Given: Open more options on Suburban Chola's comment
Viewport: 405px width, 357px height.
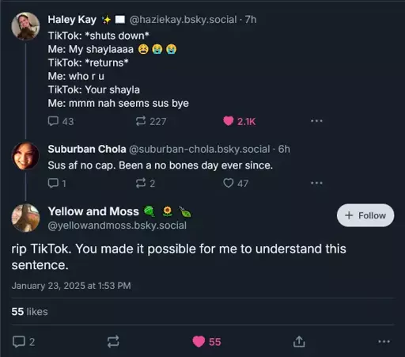Looking at the screenshot, I should 316,183.
